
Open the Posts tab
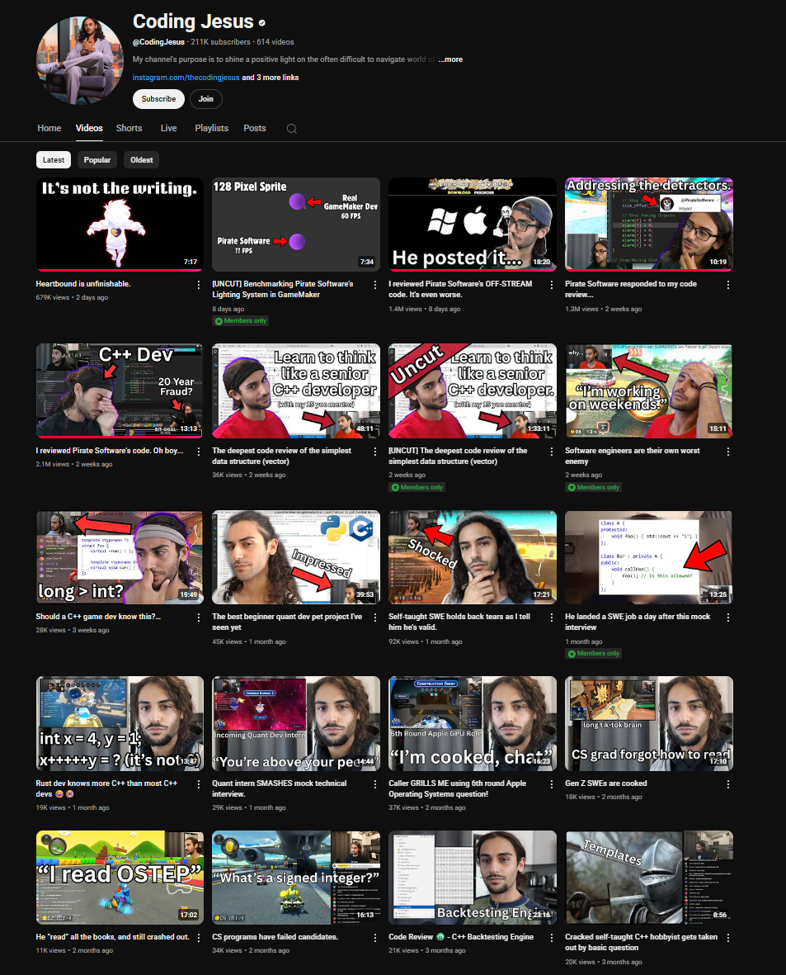point(255,128)
